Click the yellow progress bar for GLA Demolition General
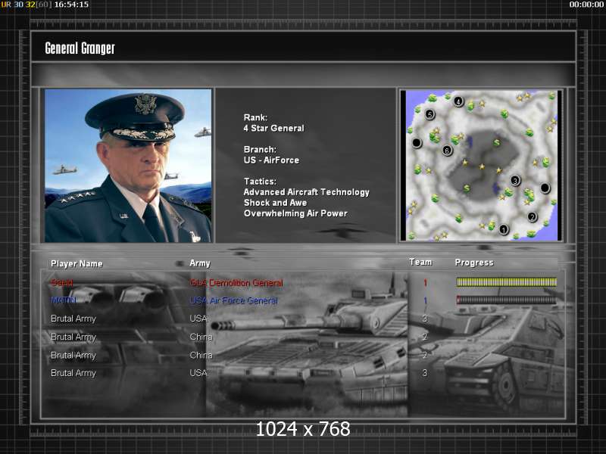This screenshot has width=606, height=454. [506, 282]
